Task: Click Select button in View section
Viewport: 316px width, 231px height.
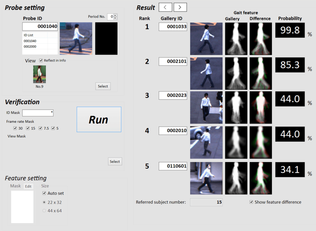Action: click(x=103, y=86)
